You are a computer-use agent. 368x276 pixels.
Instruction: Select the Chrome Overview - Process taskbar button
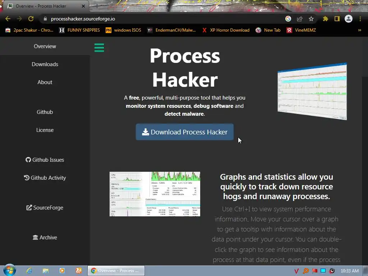[116, 271]
